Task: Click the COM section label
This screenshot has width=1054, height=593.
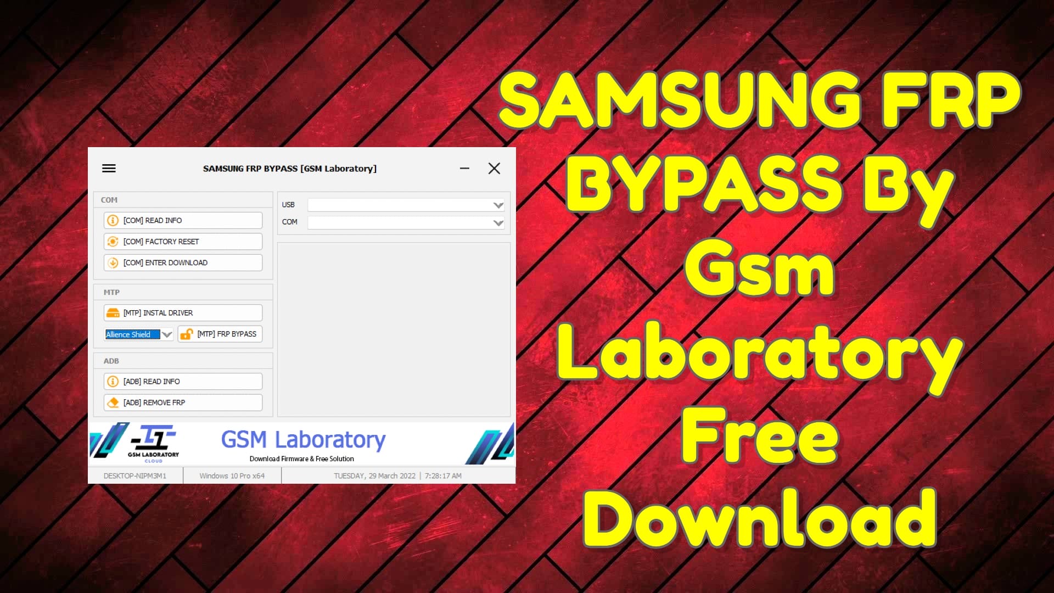Action: pos(109,200)
